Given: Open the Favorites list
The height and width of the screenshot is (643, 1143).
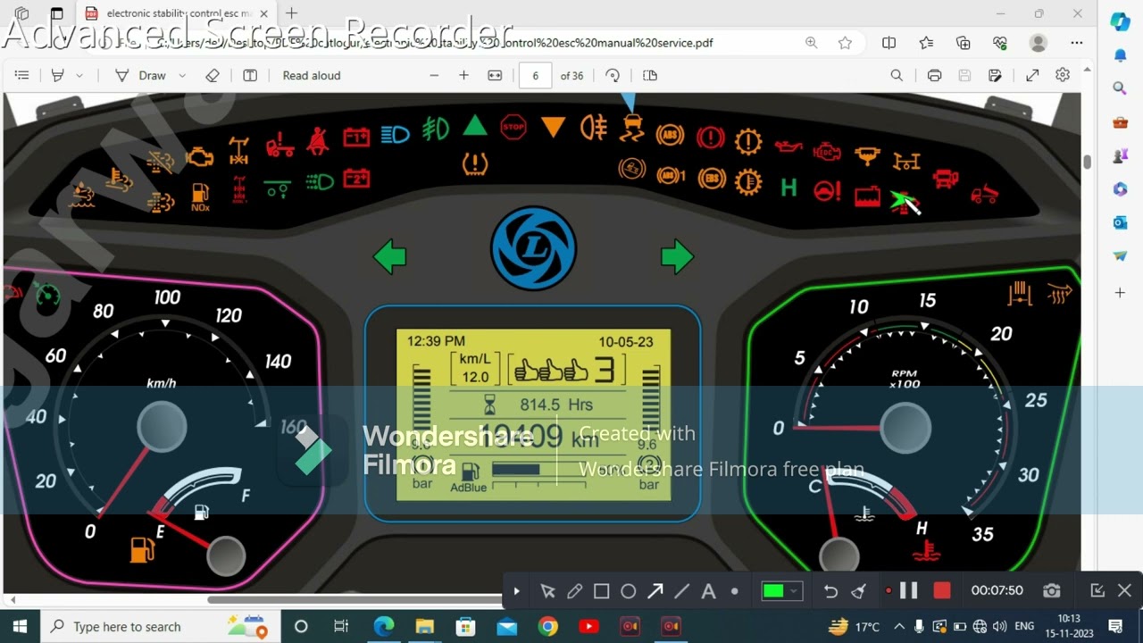Looking at the screenshot, I should 926,43.
